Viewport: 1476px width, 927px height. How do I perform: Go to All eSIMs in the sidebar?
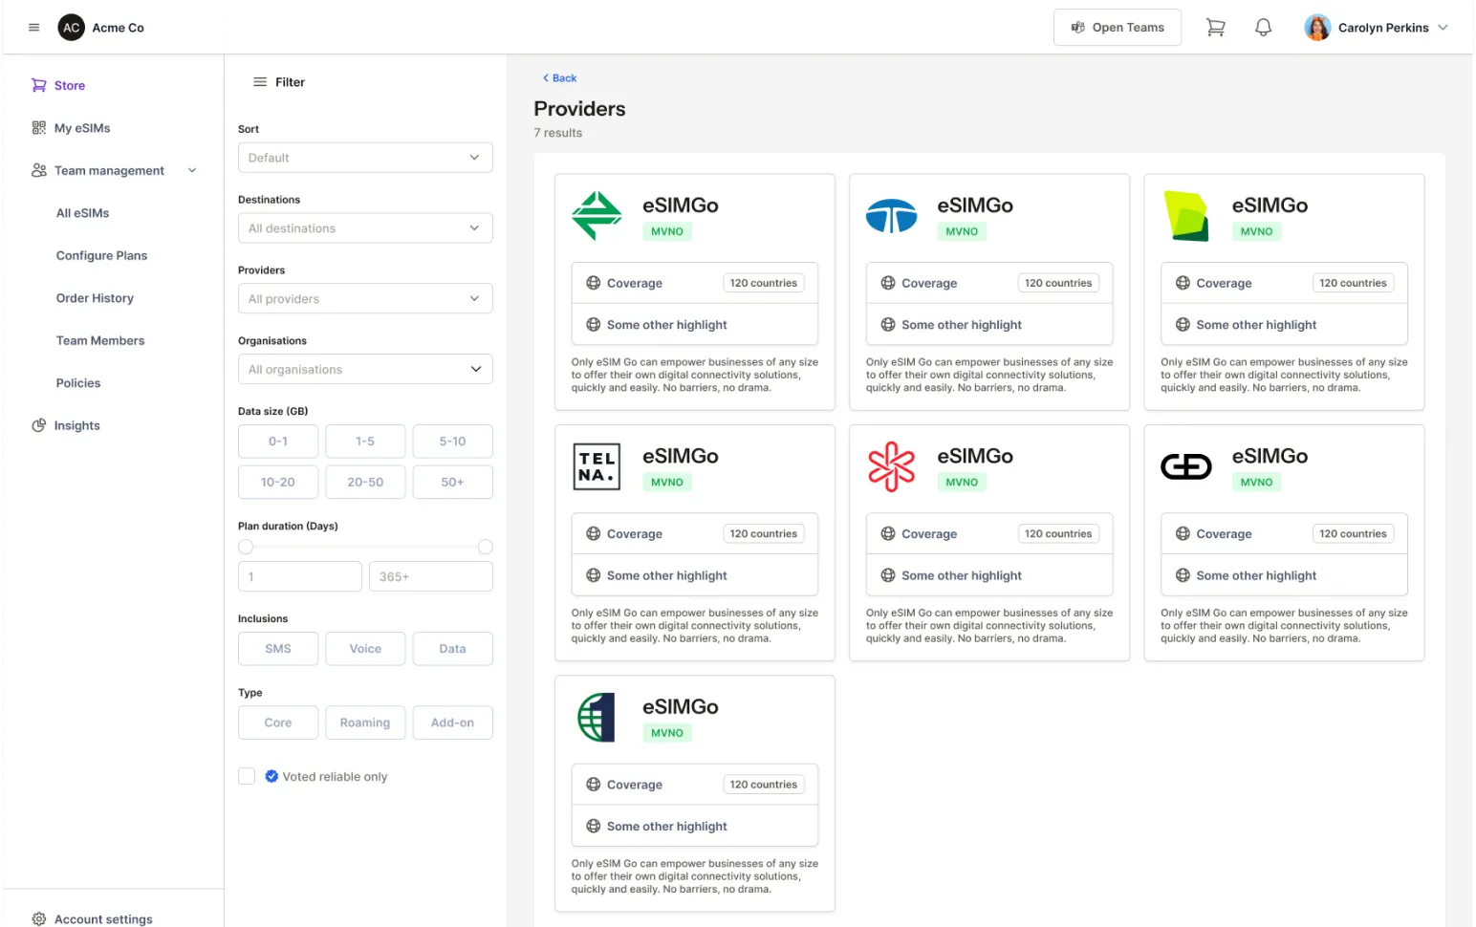coord(82,213)
